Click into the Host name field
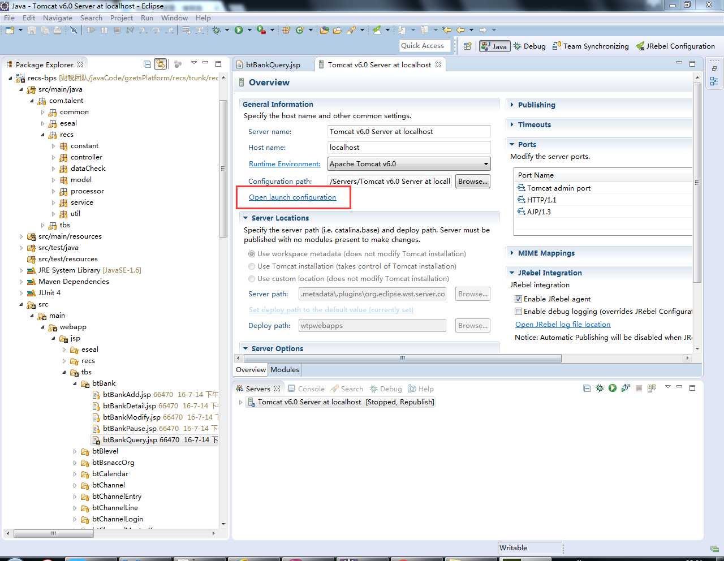The image size is (724, 561). (x=409, y=148)
